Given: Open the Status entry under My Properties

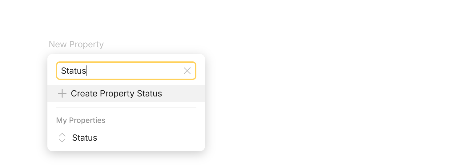Looking at the screenshot, I should coord(85,138).
